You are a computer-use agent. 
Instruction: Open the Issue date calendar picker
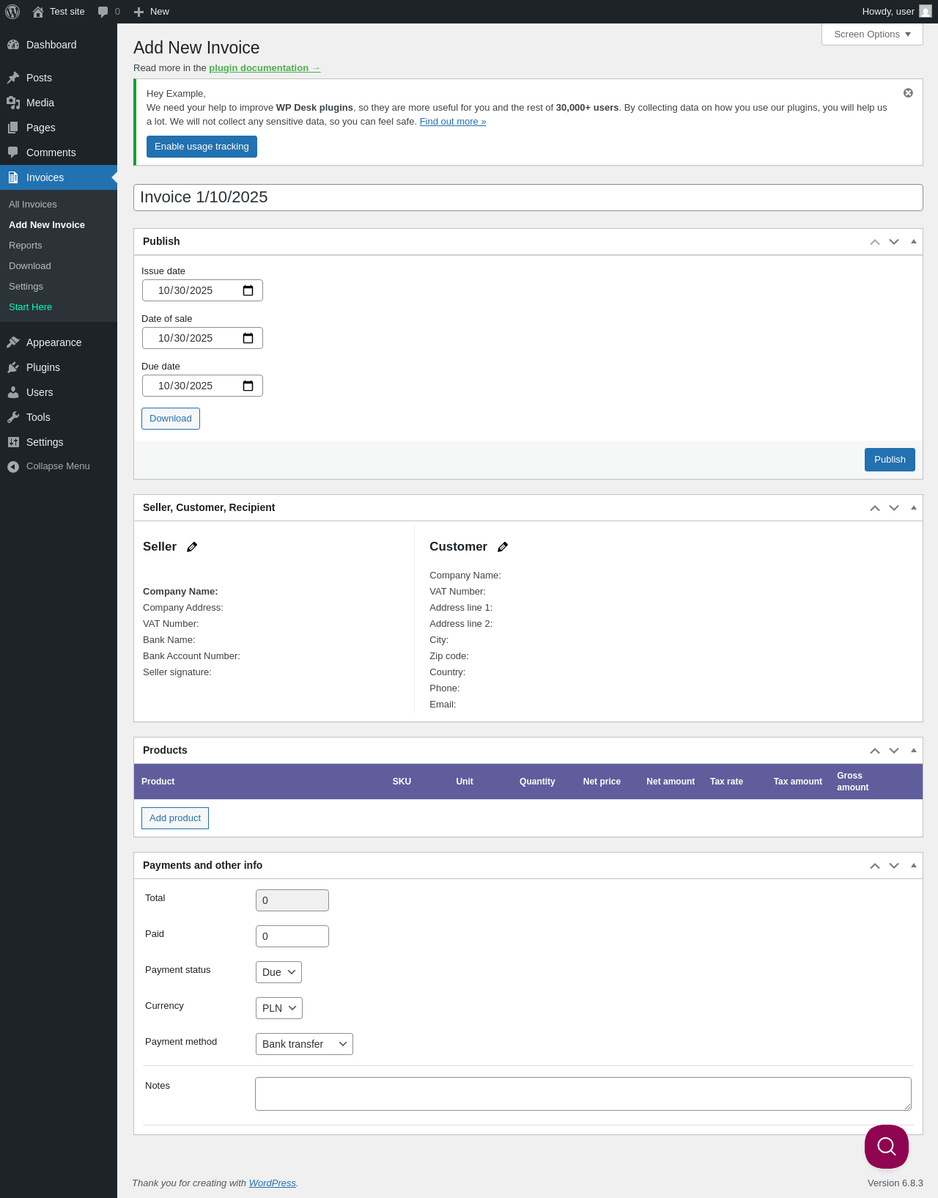(x=248, y=290)
